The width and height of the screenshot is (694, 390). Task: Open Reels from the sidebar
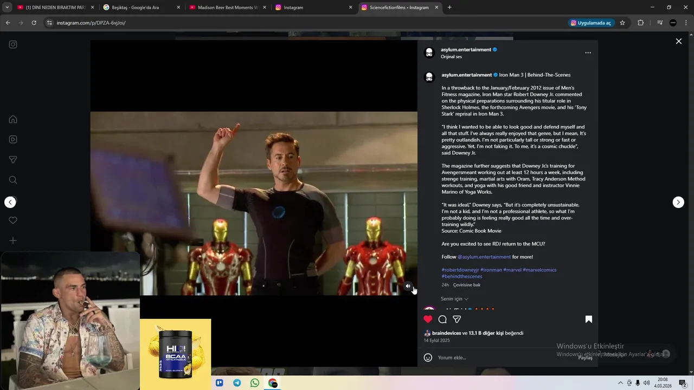coord(13,139)
